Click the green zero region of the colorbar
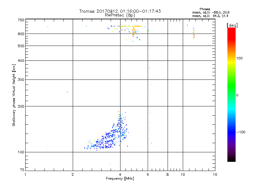The height and width of the screenshot is (190, 253). coord(231,95)
